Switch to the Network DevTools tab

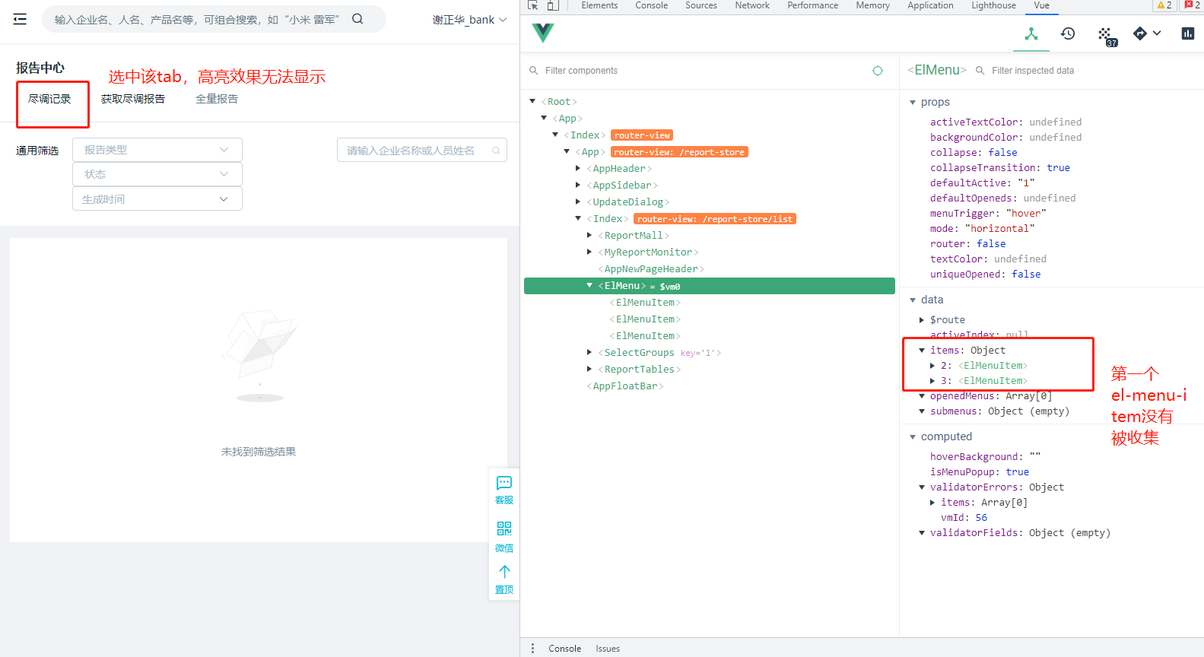coord(751,5)
